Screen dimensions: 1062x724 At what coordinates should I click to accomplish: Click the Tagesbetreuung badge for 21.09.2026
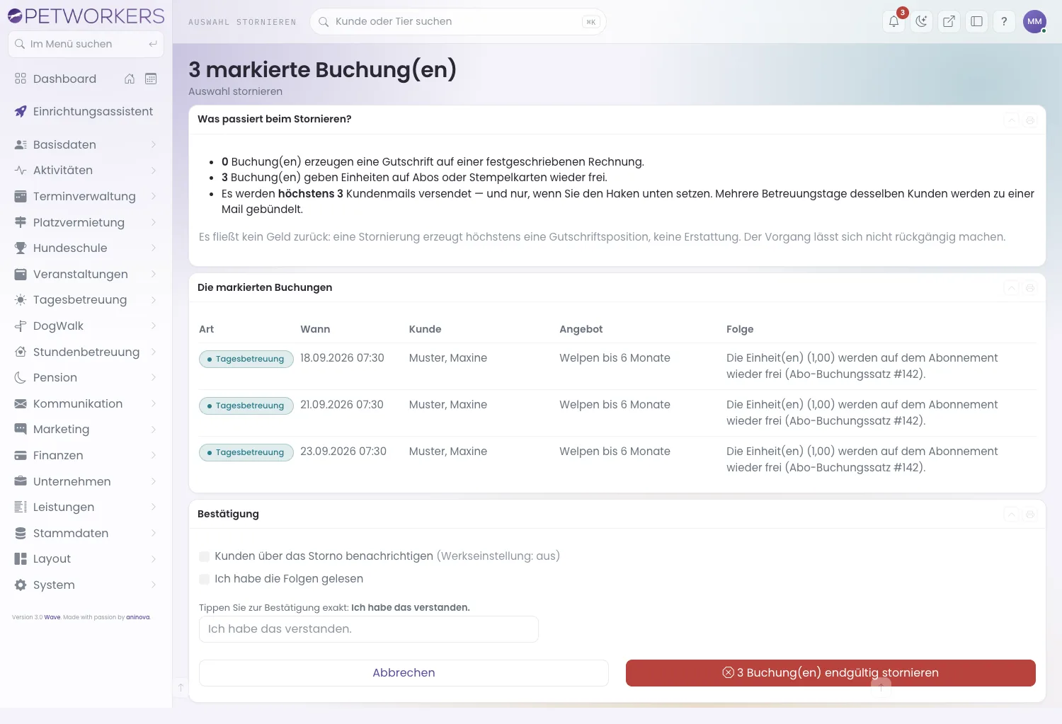[x=246, y=406]
